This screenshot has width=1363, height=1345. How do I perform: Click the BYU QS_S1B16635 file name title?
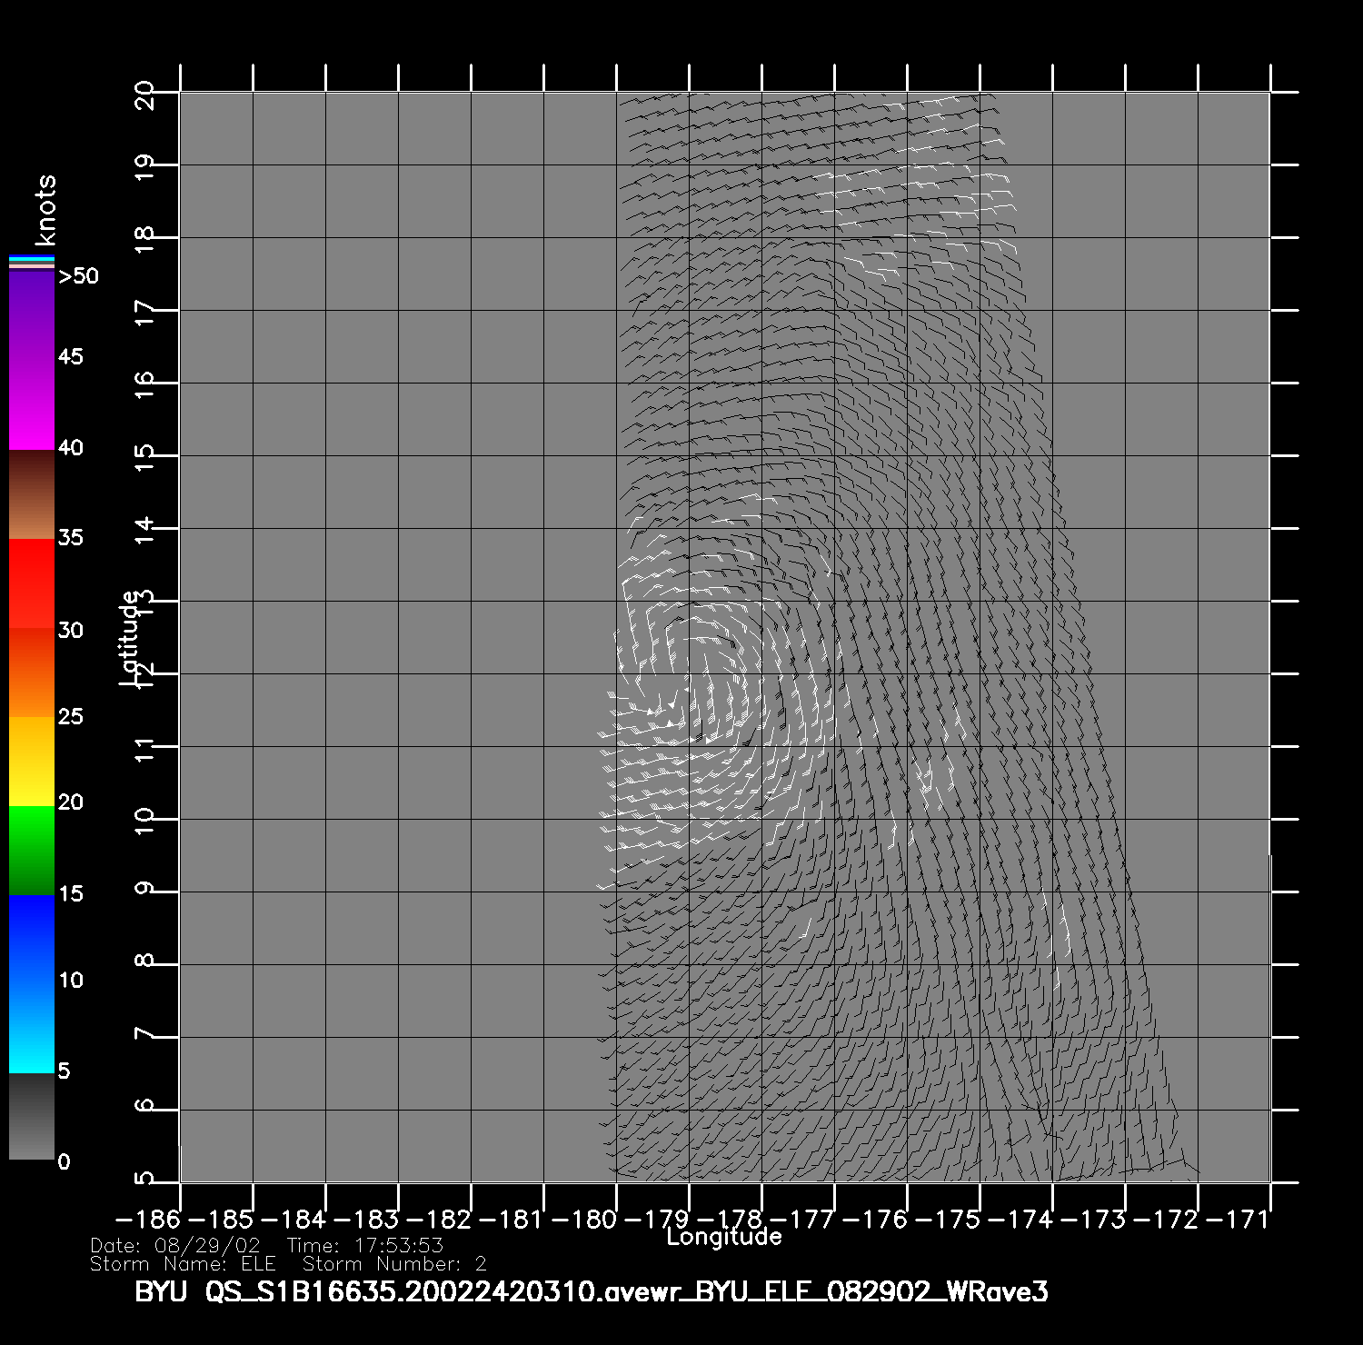coord(591,1291)
